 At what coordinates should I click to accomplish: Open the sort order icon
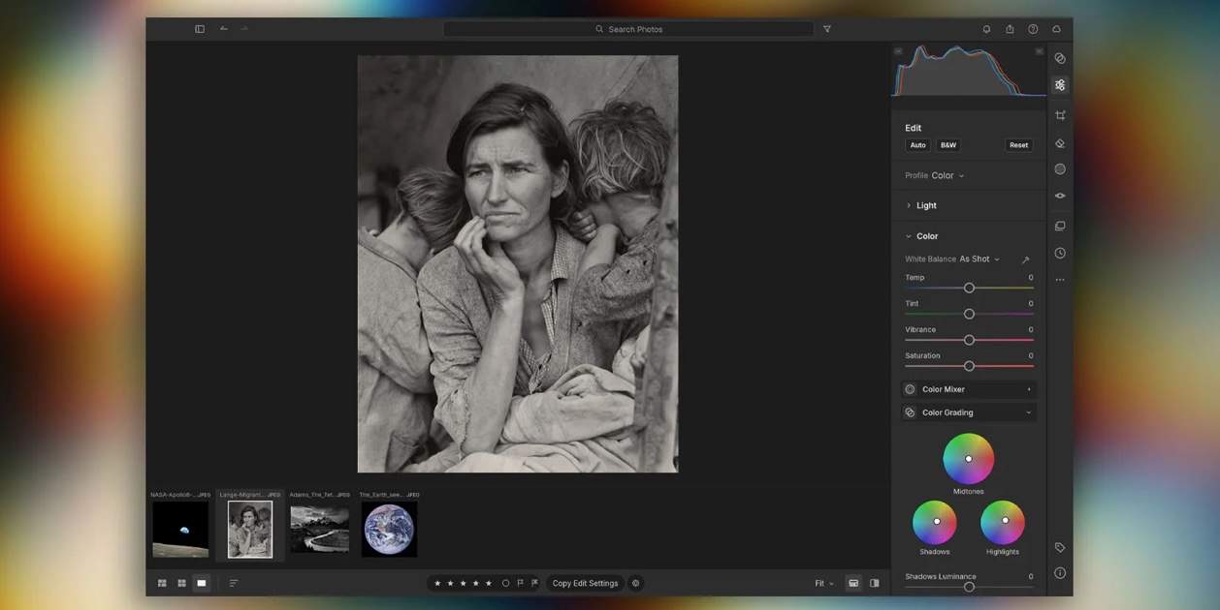click(x=234, y=583)
